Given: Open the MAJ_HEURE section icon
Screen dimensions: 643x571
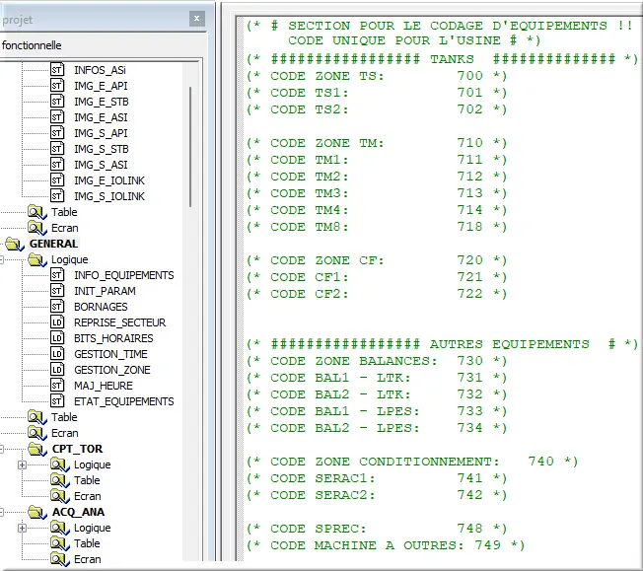Looking at the screenshot, I should pos(57,386).
